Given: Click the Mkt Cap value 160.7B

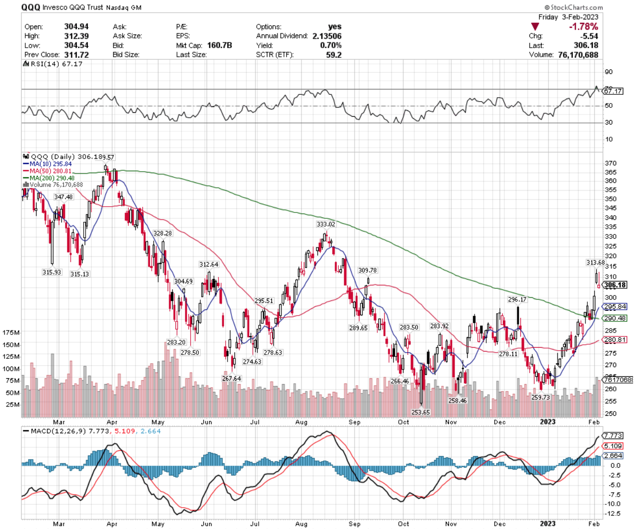Looking at the screenshot, I should click(219, 45).
